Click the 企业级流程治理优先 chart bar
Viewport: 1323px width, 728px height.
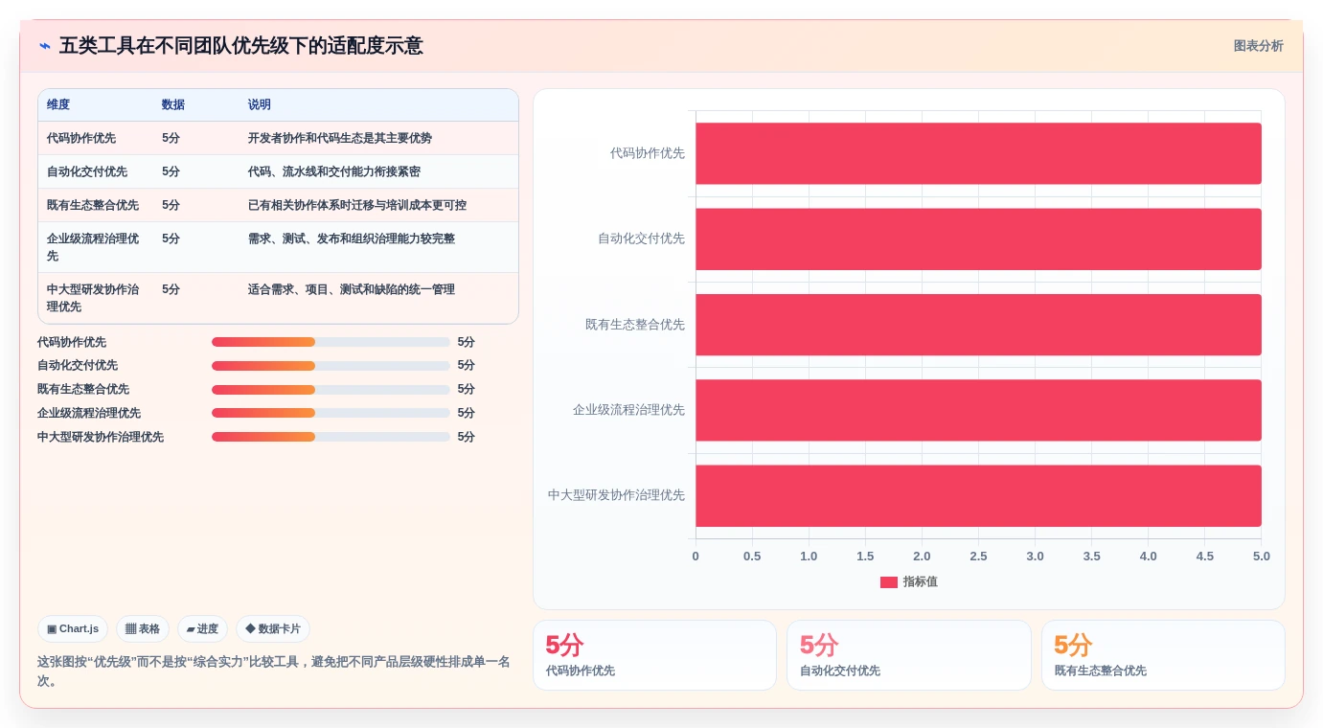point(978,410)
